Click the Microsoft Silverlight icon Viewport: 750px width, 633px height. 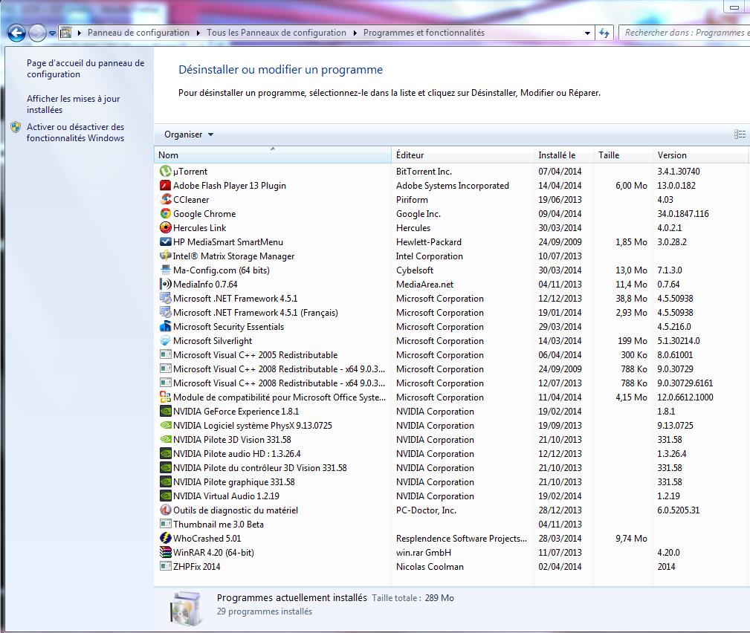pos(166,341)
